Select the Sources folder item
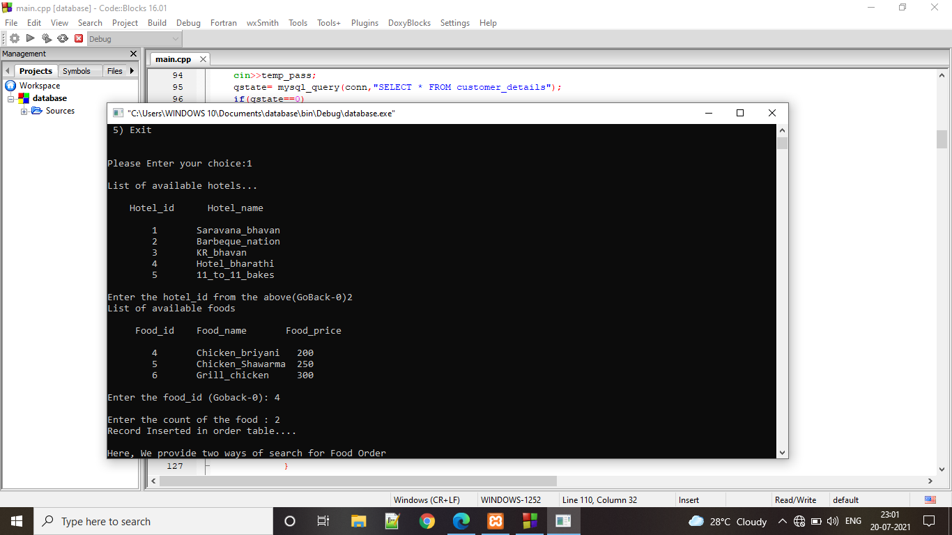The height and width of the screenshot is (535, 952). [x=60, y=111]
